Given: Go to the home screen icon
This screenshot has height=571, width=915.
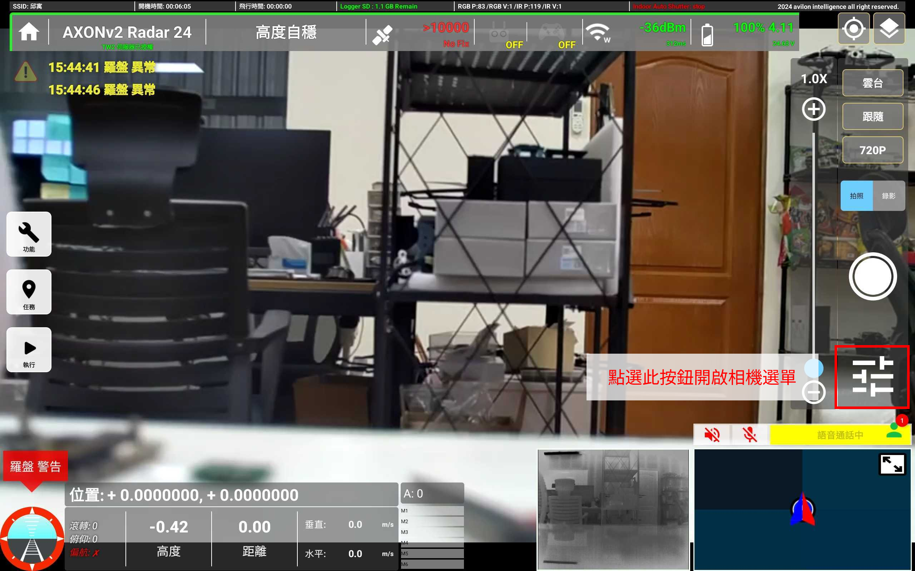Looking at the screenshot, I should 29,32.
